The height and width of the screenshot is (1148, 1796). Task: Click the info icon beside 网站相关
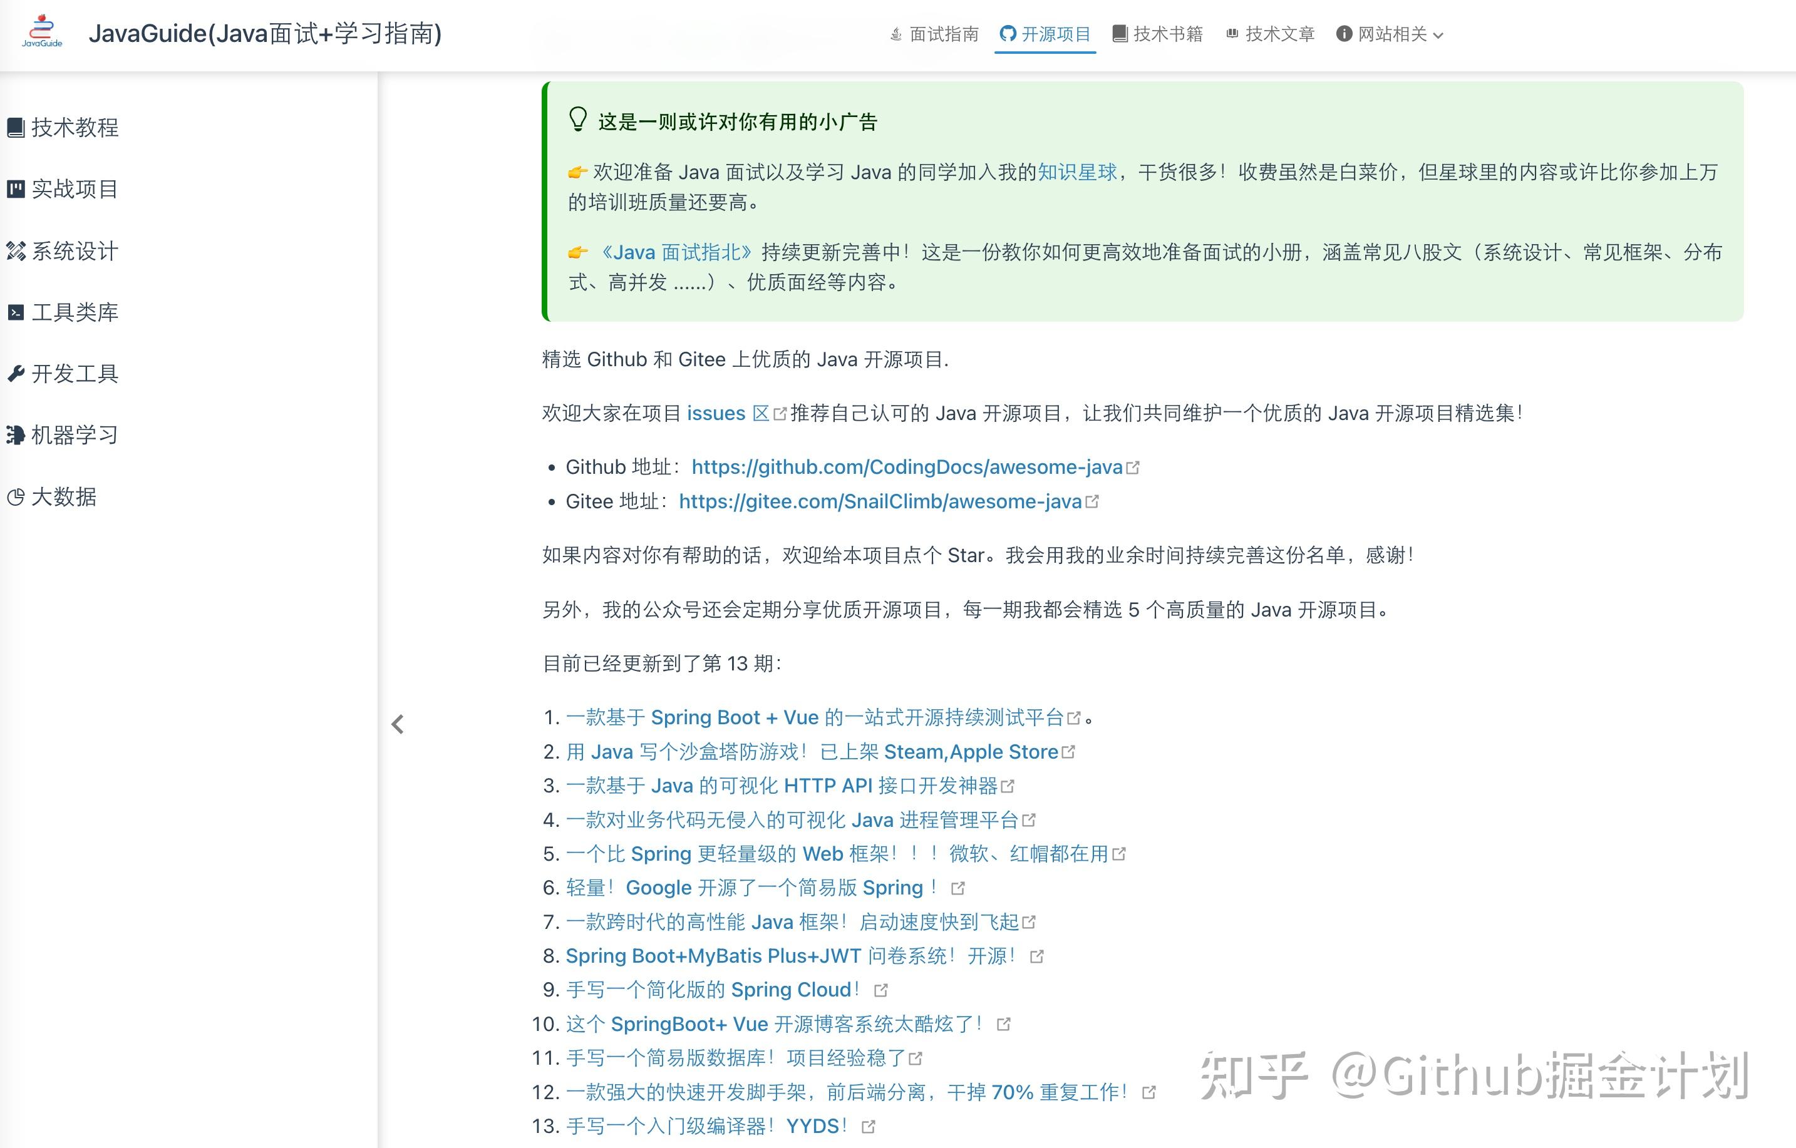[x=1344, y=34]
